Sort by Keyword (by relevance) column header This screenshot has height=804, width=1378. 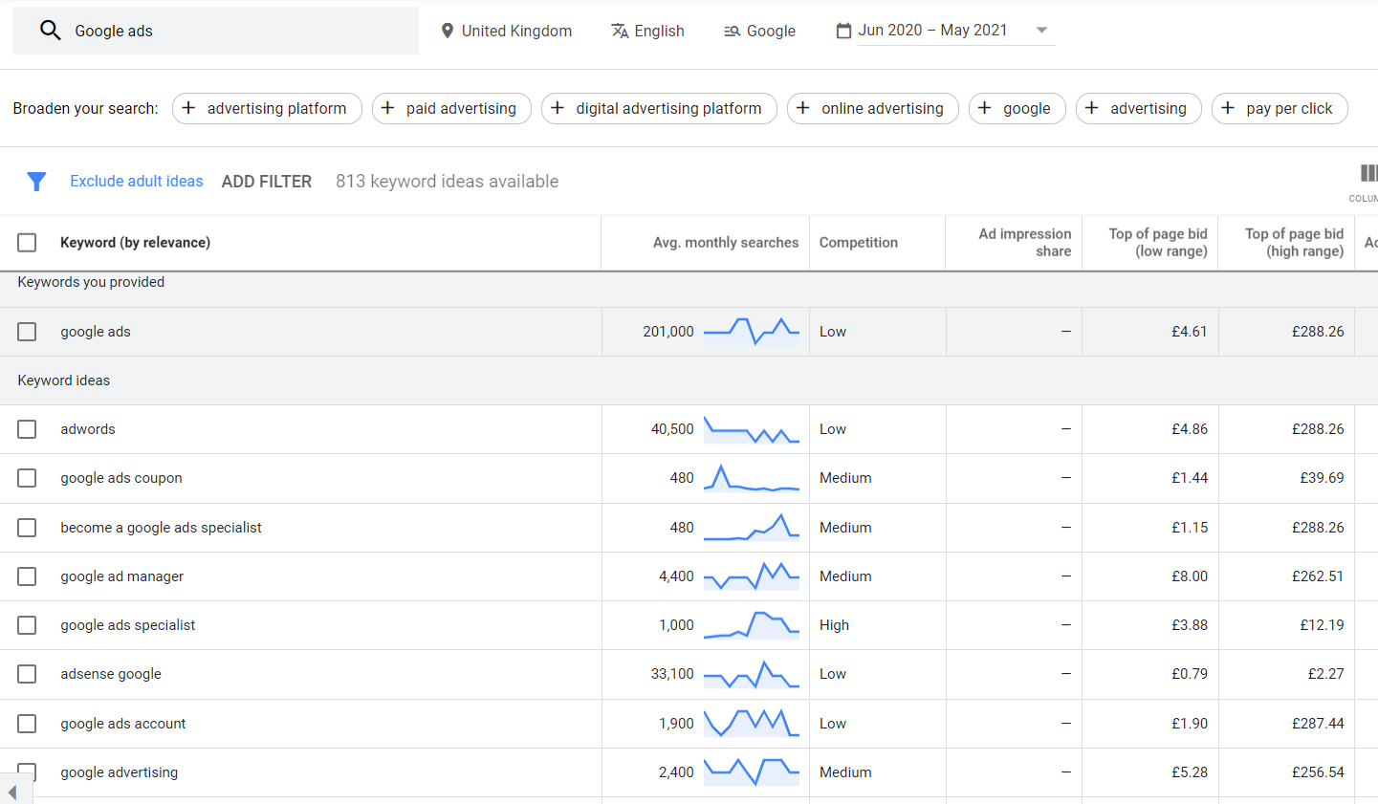pyautogui.click(x=135, y=243)
